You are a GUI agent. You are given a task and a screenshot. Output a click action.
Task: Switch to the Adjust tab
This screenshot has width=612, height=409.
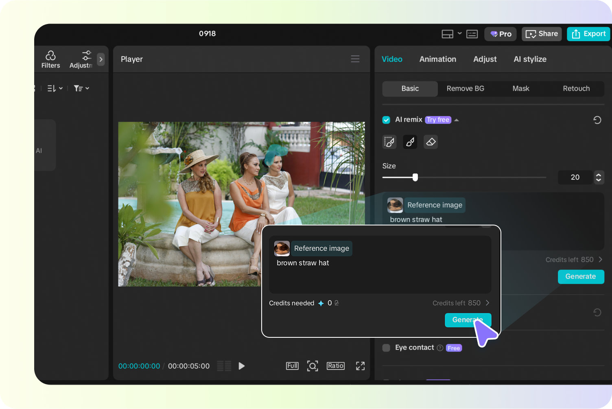tap(485, 59)
